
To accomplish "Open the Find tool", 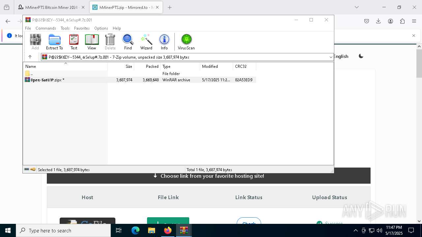I will click(x=128, y=42).
